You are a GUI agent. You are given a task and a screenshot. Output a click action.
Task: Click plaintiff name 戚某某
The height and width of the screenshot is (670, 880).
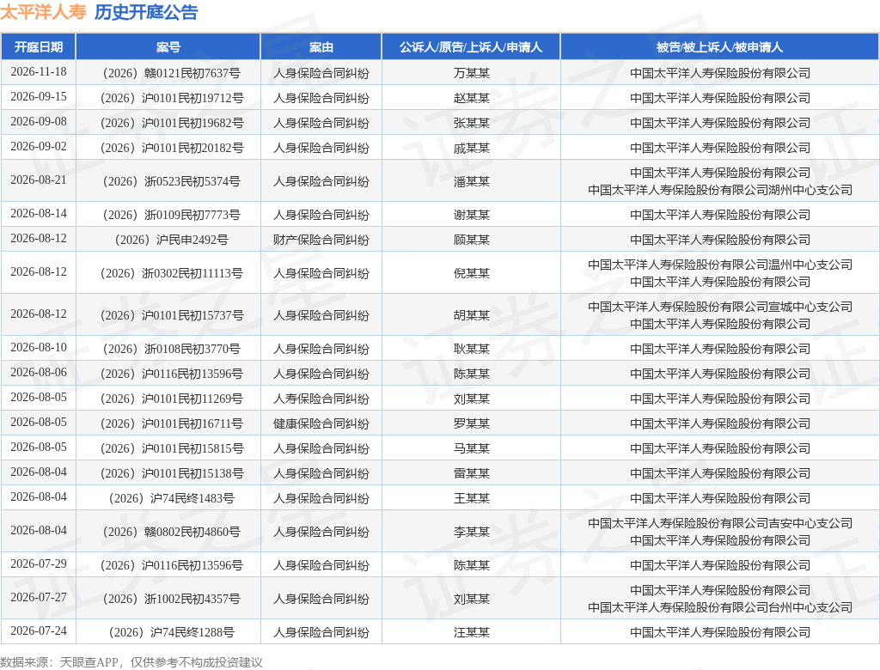472,148
